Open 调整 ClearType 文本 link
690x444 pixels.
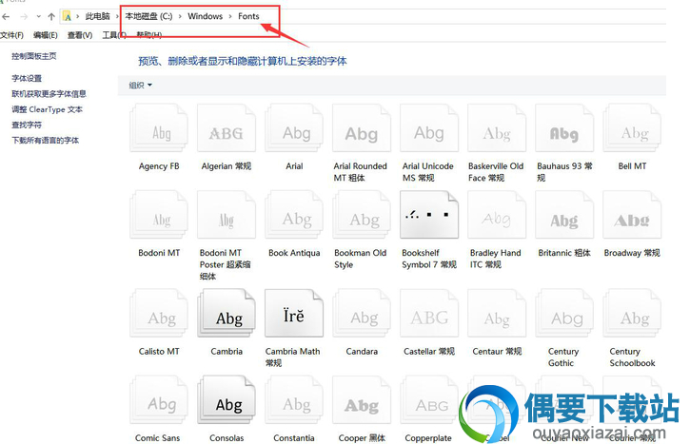click(x=47, y=109)
